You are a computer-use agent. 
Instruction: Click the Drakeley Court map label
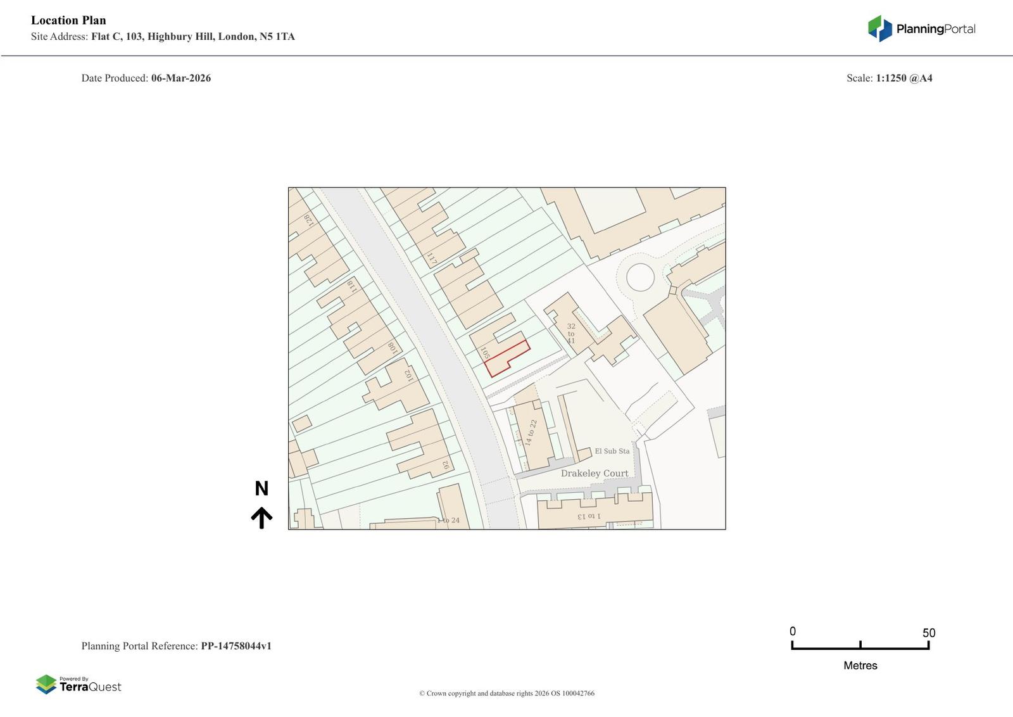(x=595, y=473)
